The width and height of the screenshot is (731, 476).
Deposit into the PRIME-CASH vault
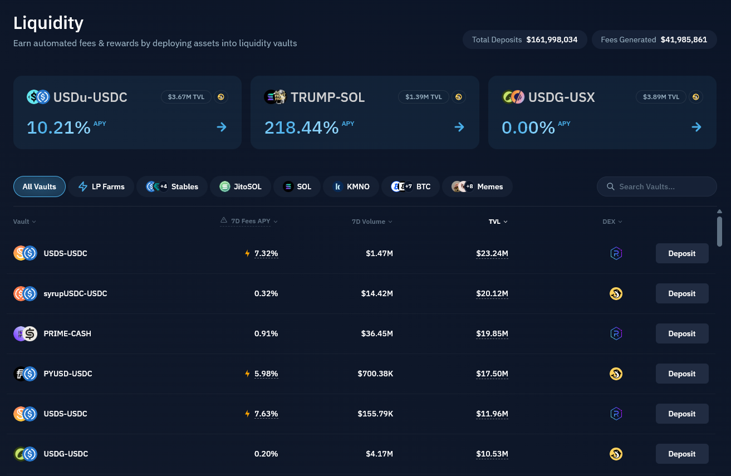click(682, 333)
